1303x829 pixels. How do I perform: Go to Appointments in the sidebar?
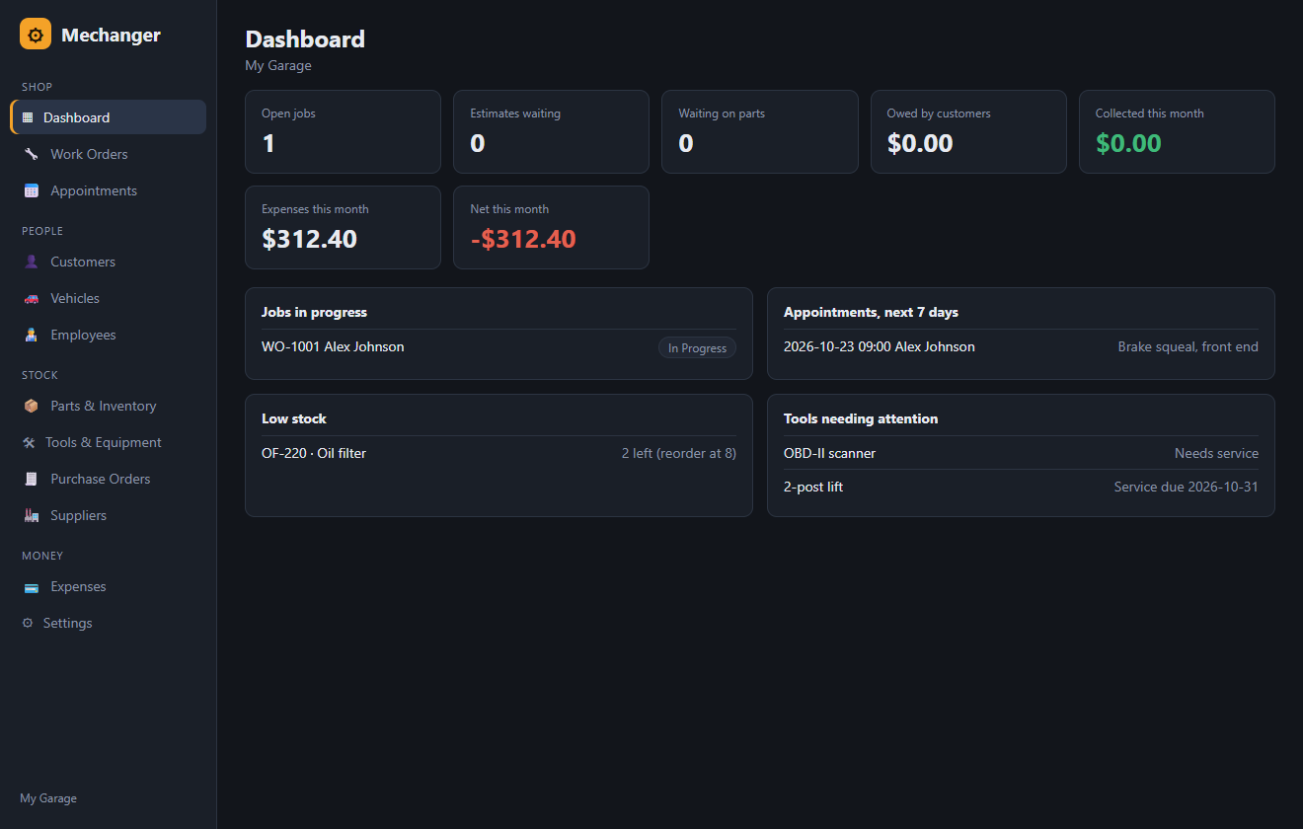tap(109, 190)
